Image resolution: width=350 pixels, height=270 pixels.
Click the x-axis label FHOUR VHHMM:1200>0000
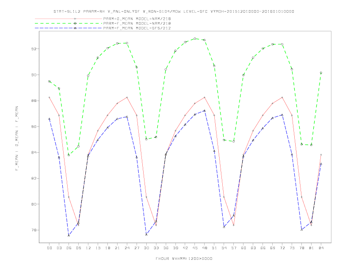point(184,259)
